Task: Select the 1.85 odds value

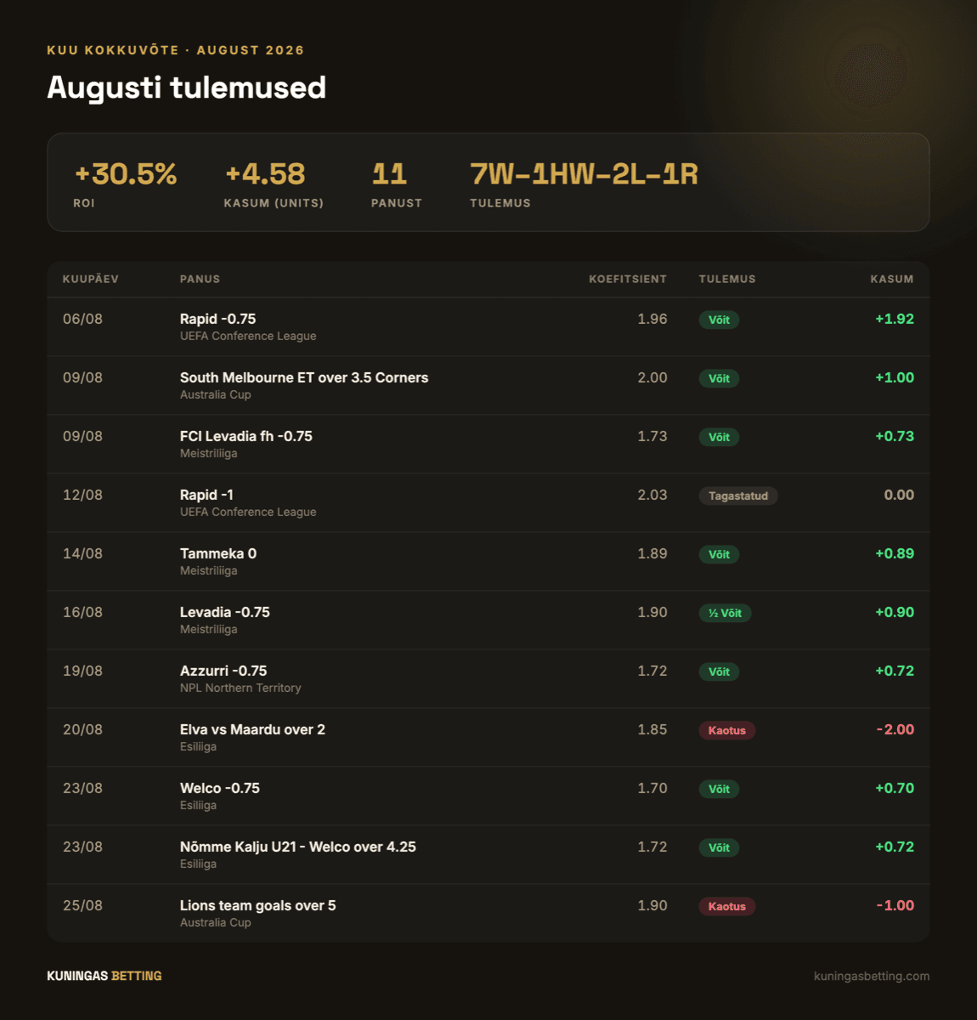Action: click(x=652, y=729)
